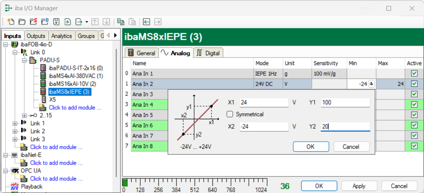Image resolution: width=424 pixels, height=193 pixels.
Task: Click the folder icon with blue B
Action: (x=45, y=22)
